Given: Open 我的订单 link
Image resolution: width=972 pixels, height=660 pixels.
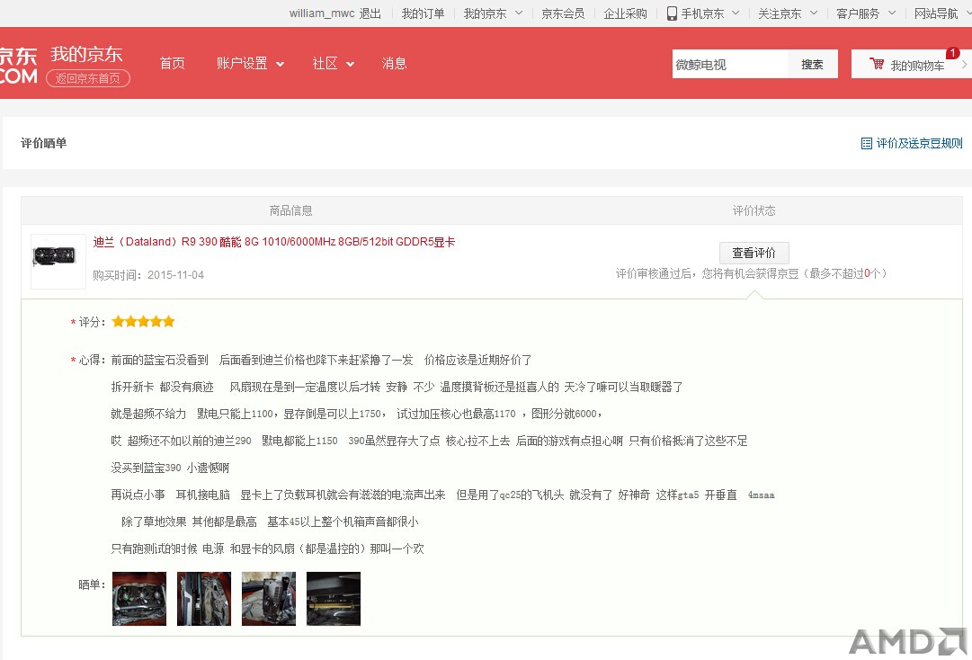Looking at the screenshot, I should pyautogui.click(x=423, y=13).
